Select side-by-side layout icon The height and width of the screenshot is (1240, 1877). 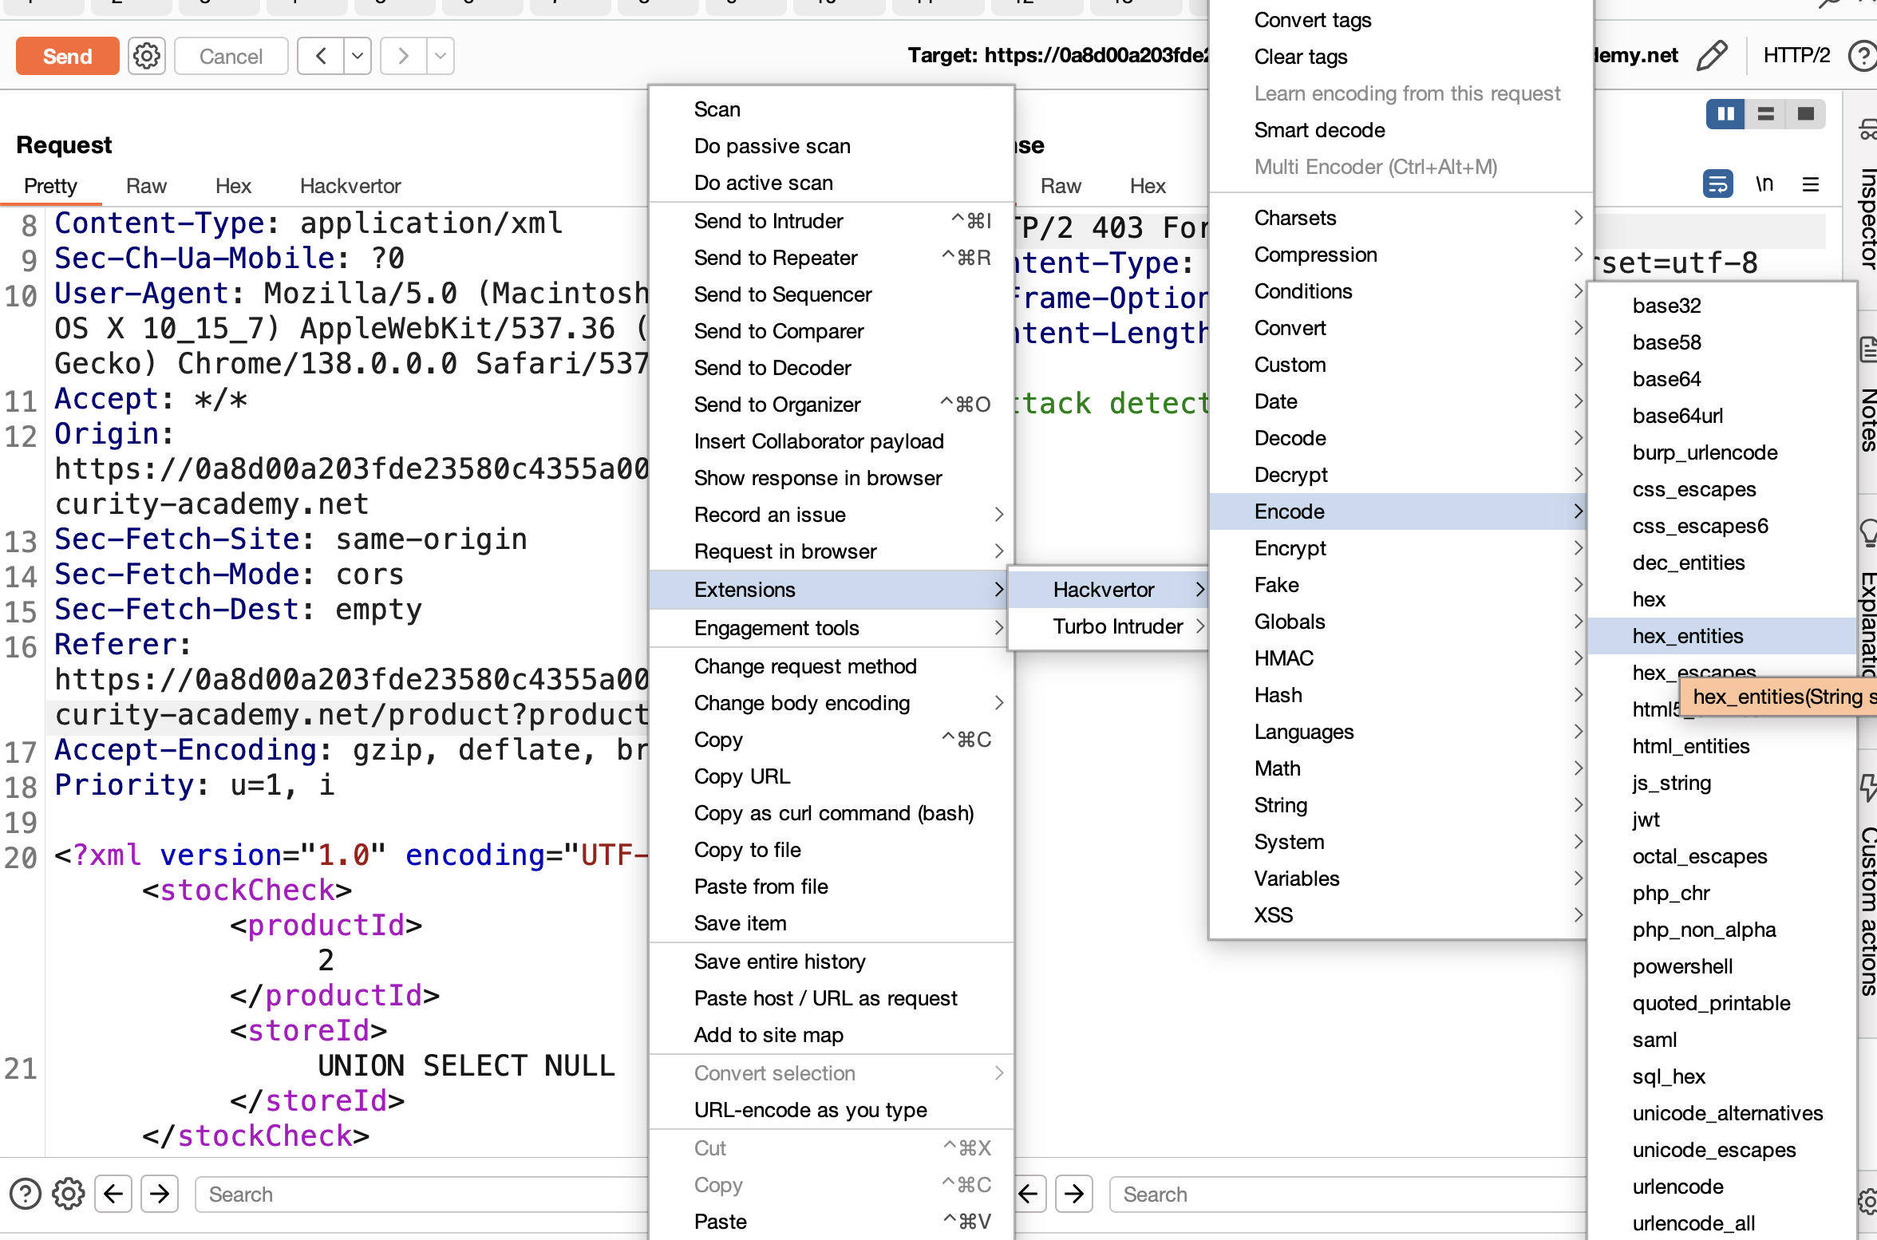pos(1725,114)
